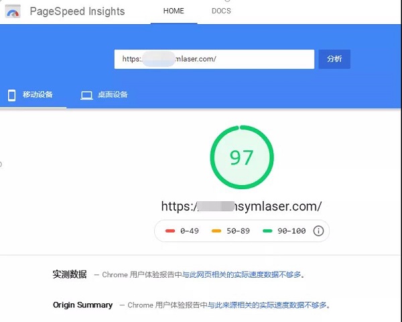
Task: Open the HOME tab
Action: 174,11
